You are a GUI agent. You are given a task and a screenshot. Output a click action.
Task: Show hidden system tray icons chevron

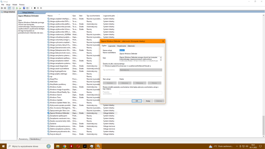pyautogui.click(x=237, y=146)
